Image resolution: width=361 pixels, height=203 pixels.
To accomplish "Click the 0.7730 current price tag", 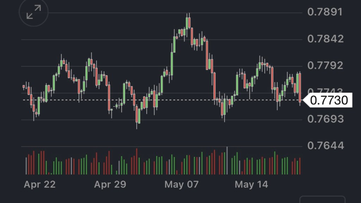I will click(328, 100).
